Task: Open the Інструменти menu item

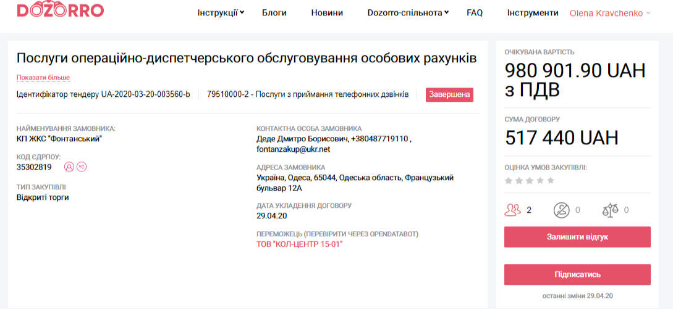Action: pyautogui.click(x=533, y=13)
